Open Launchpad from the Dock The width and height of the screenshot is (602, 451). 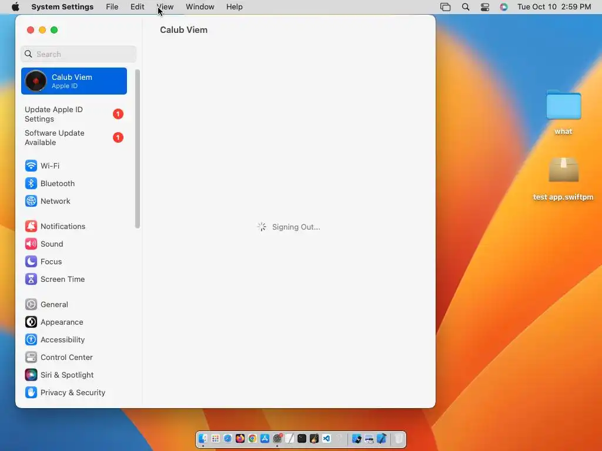(x=215, y=438)
